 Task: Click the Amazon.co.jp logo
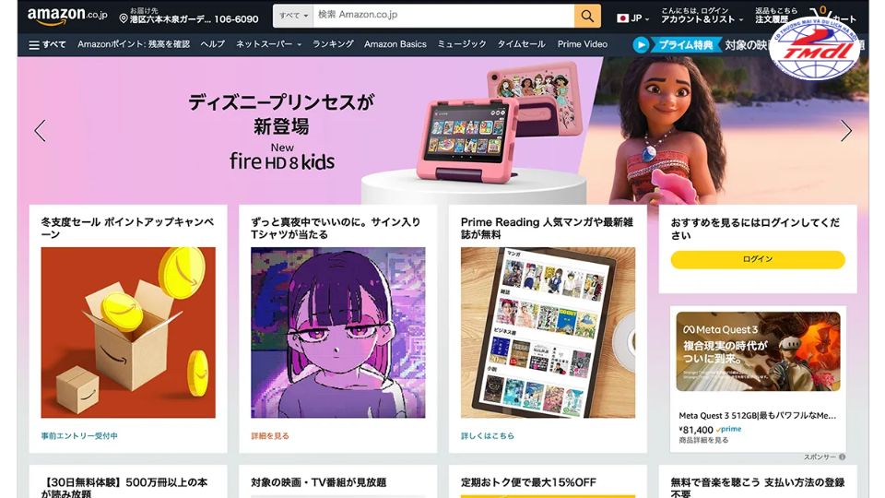click(x=66, y=16)
